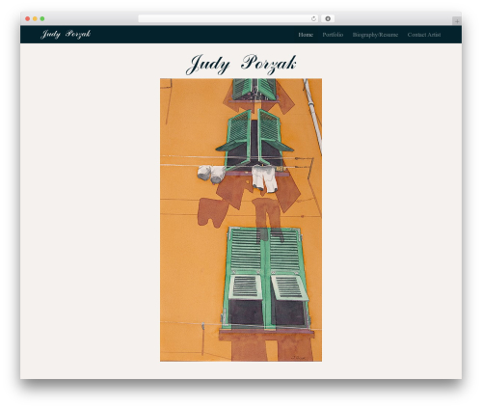Open the Portfolio page
The height and width of the screenshot is (408, 482).
click(333, 35)
